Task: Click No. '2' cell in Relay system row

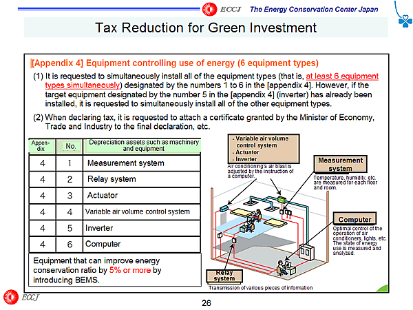Action: tap(70, 179)
